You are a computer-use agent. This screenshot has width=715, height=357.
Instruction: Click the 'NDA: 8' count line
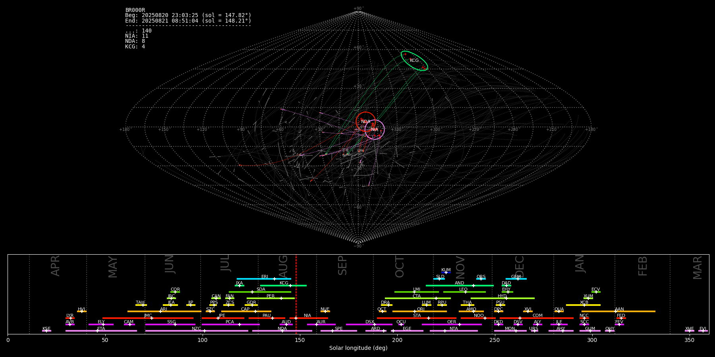[x=135, y=41]
